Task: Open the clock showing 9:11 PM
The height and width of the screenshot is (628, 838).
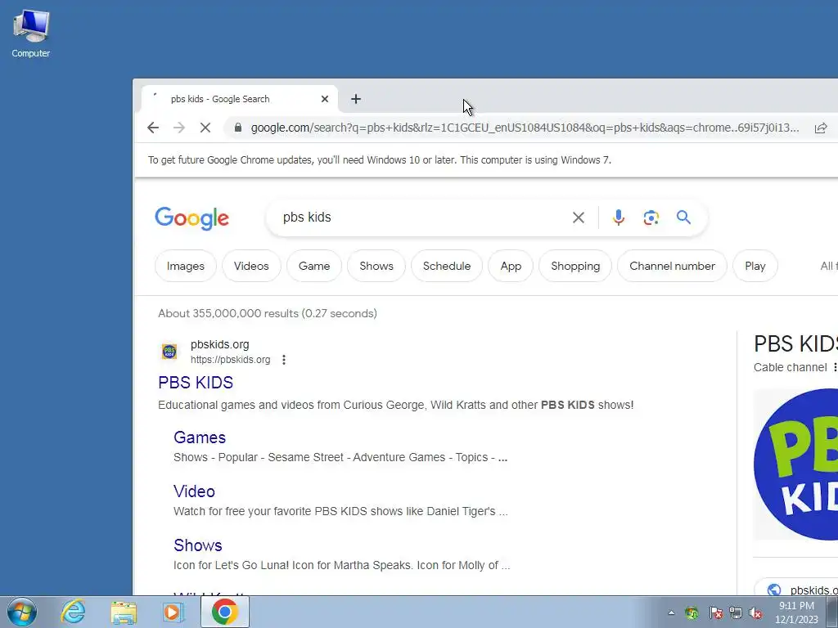Action: click(x=796, y=612)
